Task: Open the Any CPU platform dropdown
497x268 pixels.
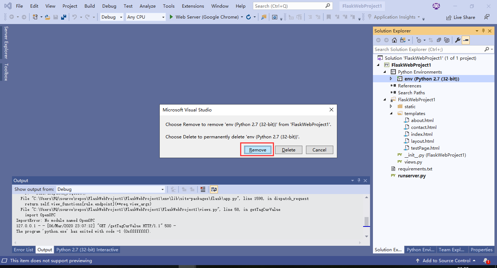Action: (x=146, y=17)
